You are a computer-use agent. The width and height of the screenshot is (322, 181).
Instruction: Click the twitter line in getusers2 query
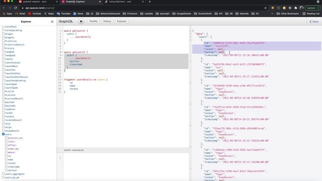[x=74, y=61]
